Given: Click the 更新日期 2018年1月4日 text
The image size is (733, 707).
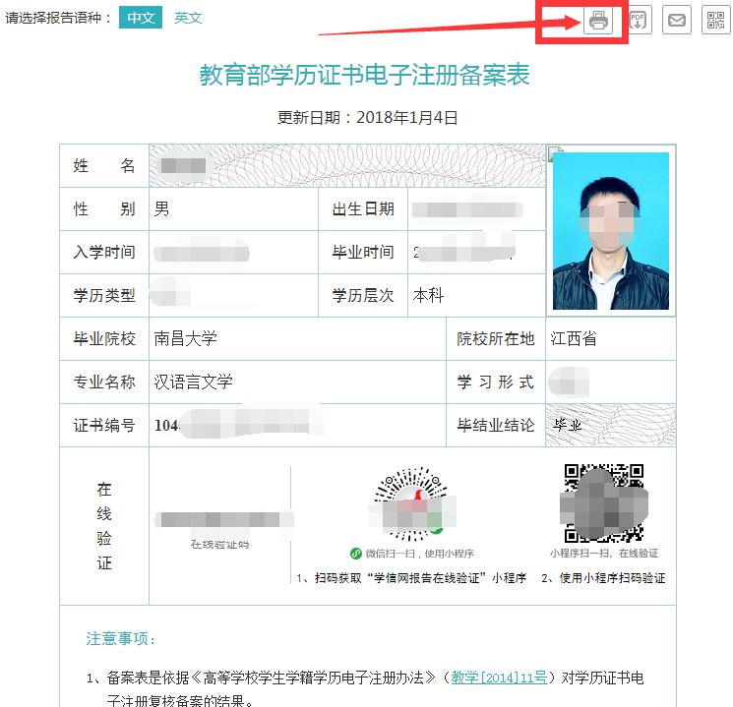Looking at the screenshot, I should [367, 118].
